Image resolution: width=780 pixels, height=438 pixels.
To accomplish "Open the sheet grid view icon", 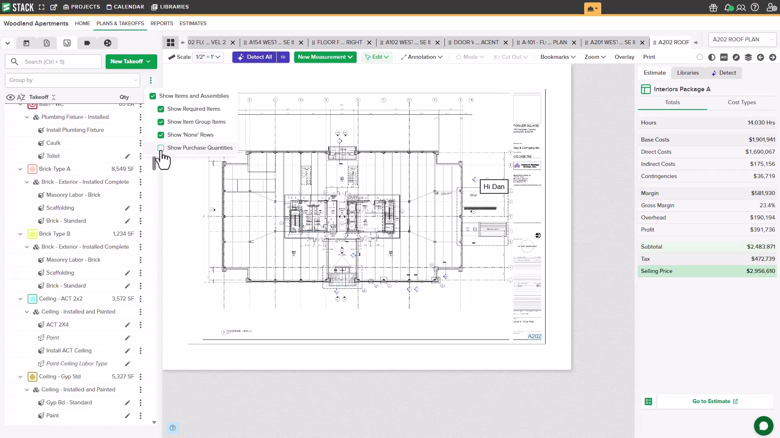I will (x=171, y=42).
